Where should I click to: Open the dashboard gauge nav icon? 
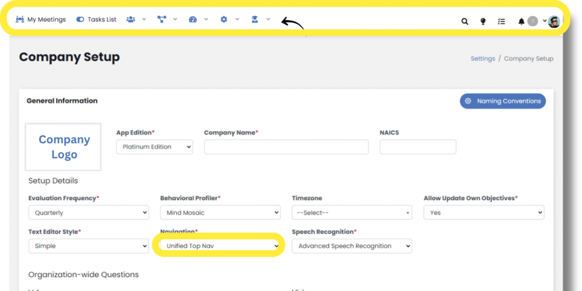(193, 19)
